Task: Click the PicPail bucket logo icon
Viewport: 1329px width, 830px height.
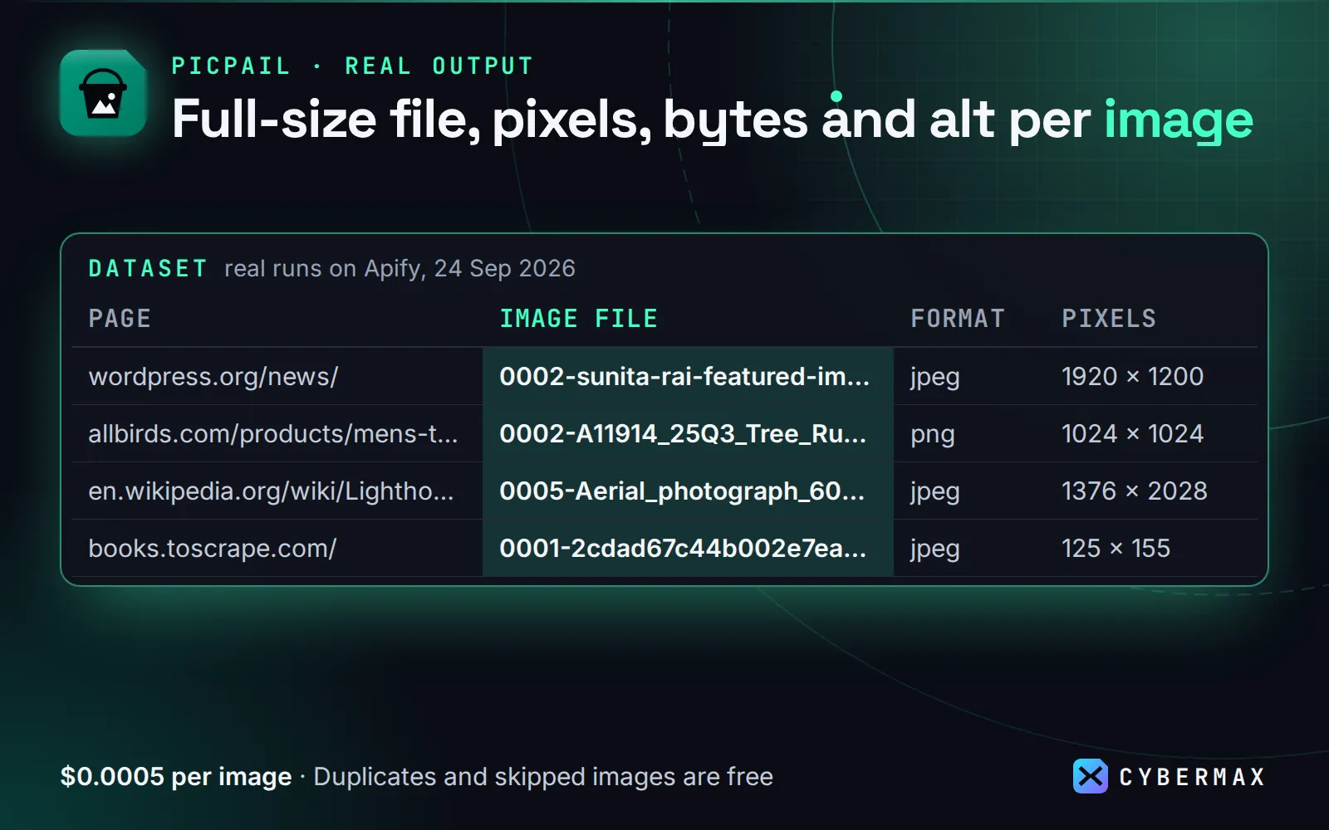Action: tap(103, 93)
